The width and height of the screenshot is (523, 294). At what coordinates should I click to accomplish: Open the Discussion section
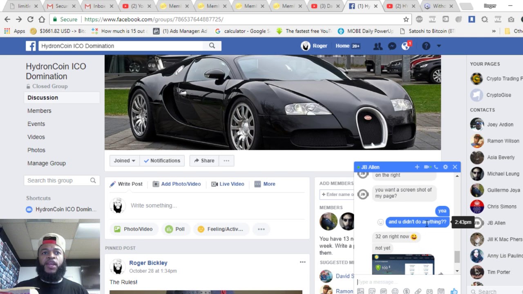tap(62, 98)
